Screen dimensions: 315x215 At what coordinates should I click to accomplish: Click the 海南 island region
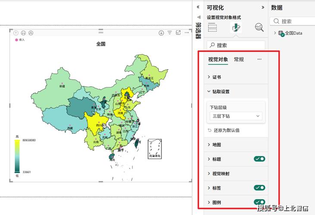click(x=112, y=156)
